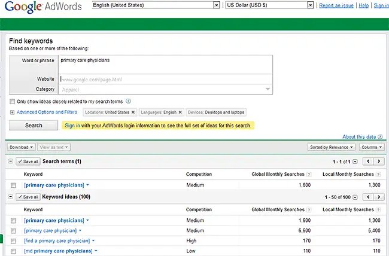Open [md primary care physicians] keyword link
The width and height of the screenshot is (389, 256).
click(58, 251)
